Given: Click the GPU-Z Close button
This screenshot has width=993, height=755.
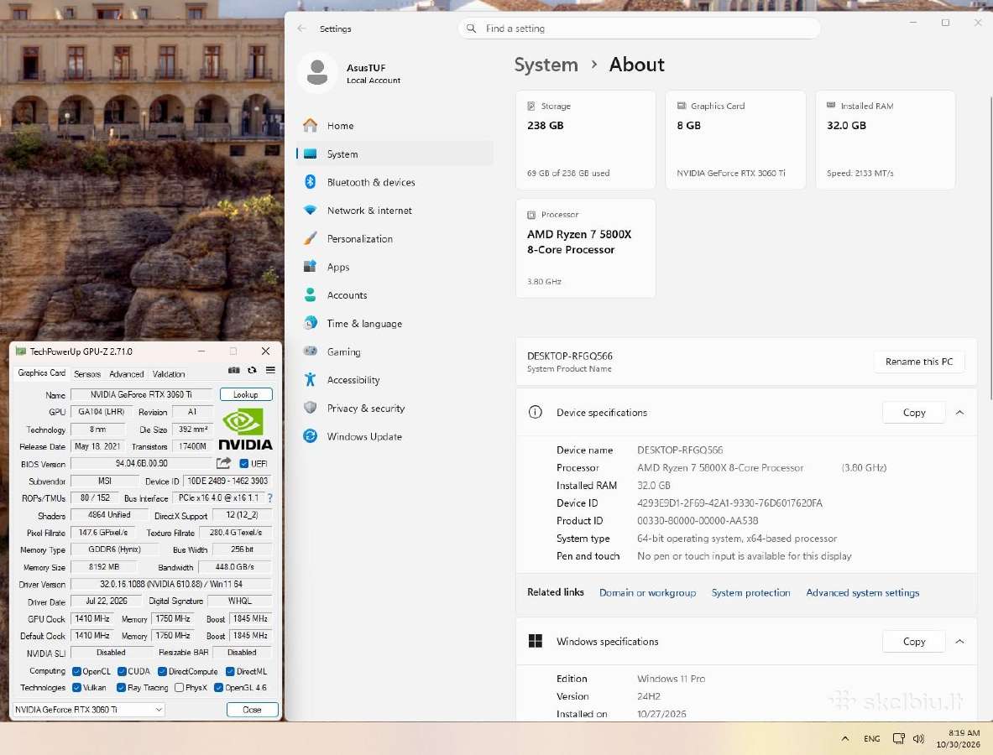Looking at the screenshot, I should point(252,710).
